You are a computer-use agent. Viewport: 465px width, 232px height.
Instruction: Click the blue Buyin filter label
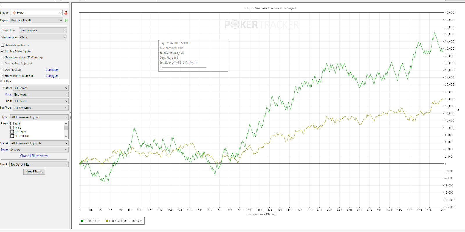tap(4, 150)
